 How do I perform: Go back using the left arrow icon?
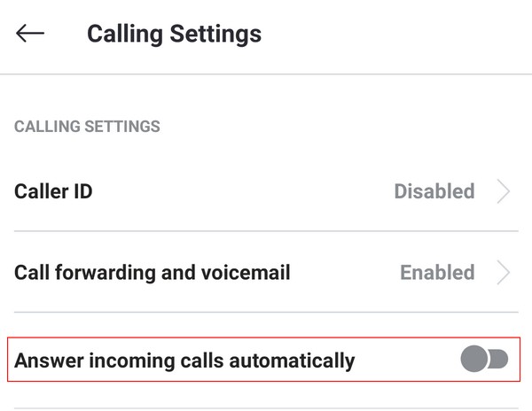30,33
